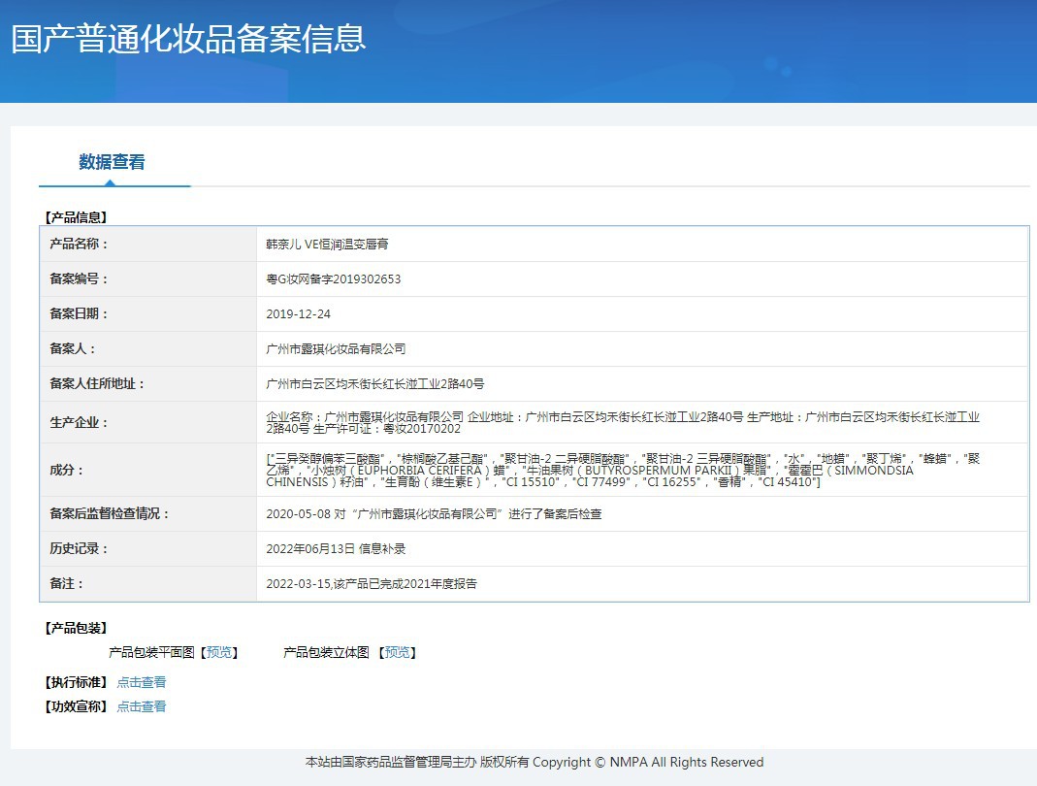This screenshot has width=1037, height=786.
Task: Open 点击查看 link next to 功效宣称
Action: 142,706
